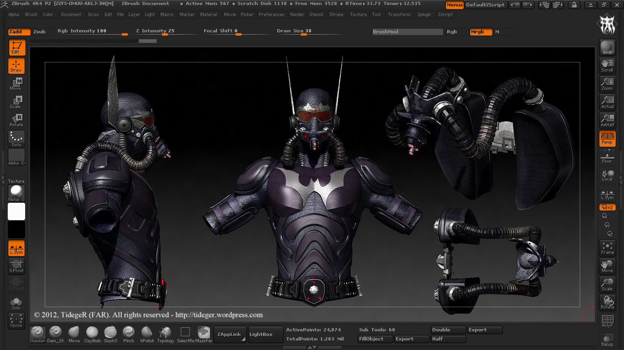Click the Half button
The width and height of the screenshot is (624, 350).
click(x=449, y=339)
